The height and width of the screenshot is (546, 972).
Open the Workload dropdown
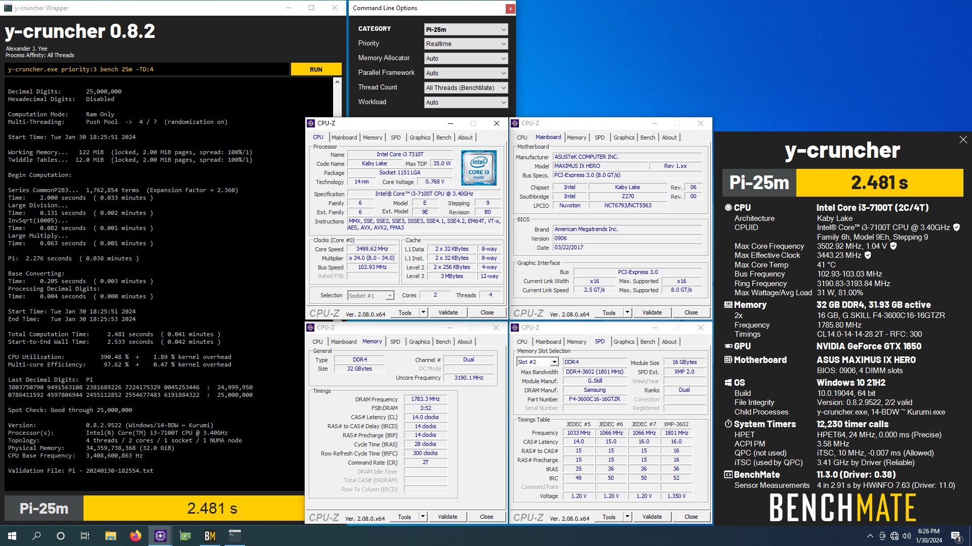tap(466, 103)
